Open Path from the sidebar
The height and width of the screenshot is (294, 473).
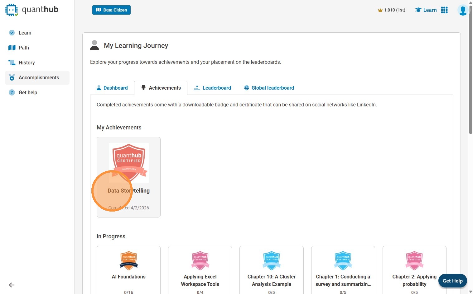coord(24,48)
